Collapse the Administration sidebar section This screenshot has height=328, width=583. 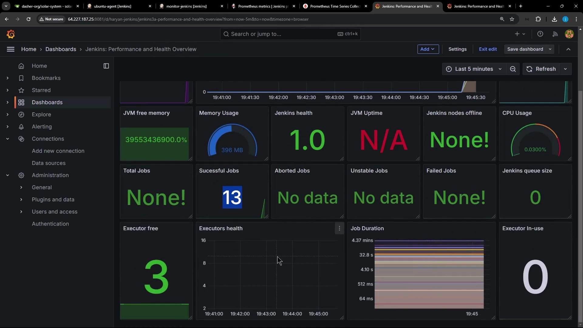(x=8, y=175)
